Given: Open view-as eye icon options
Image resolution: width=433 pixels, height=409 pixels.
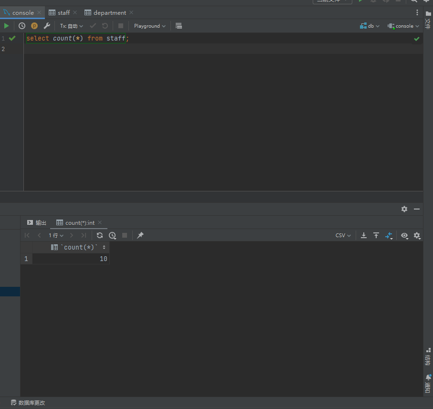Looking at the screenshot, I should click(404, 235).
